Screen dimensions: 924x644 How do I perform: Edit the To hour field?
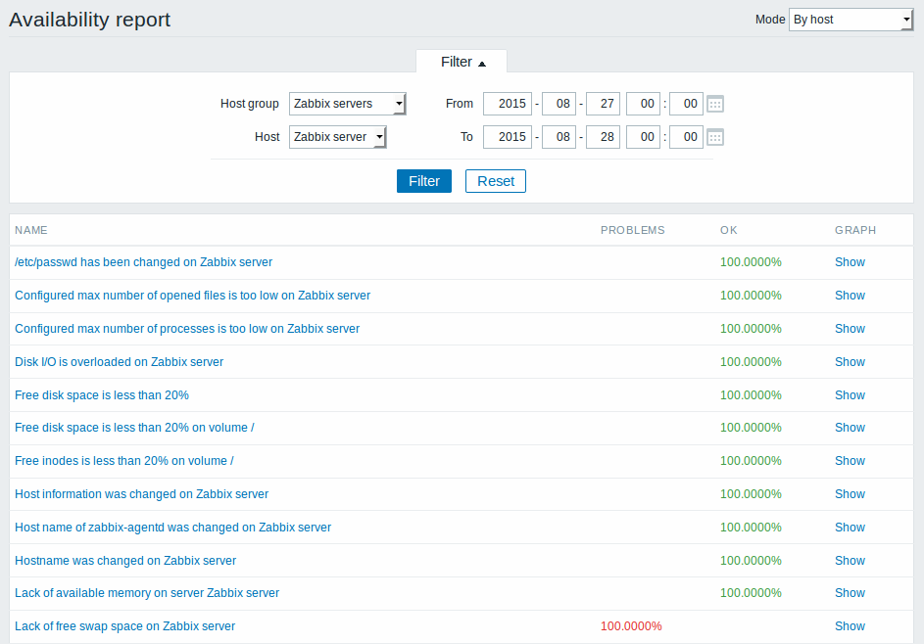tap(643, 137)
